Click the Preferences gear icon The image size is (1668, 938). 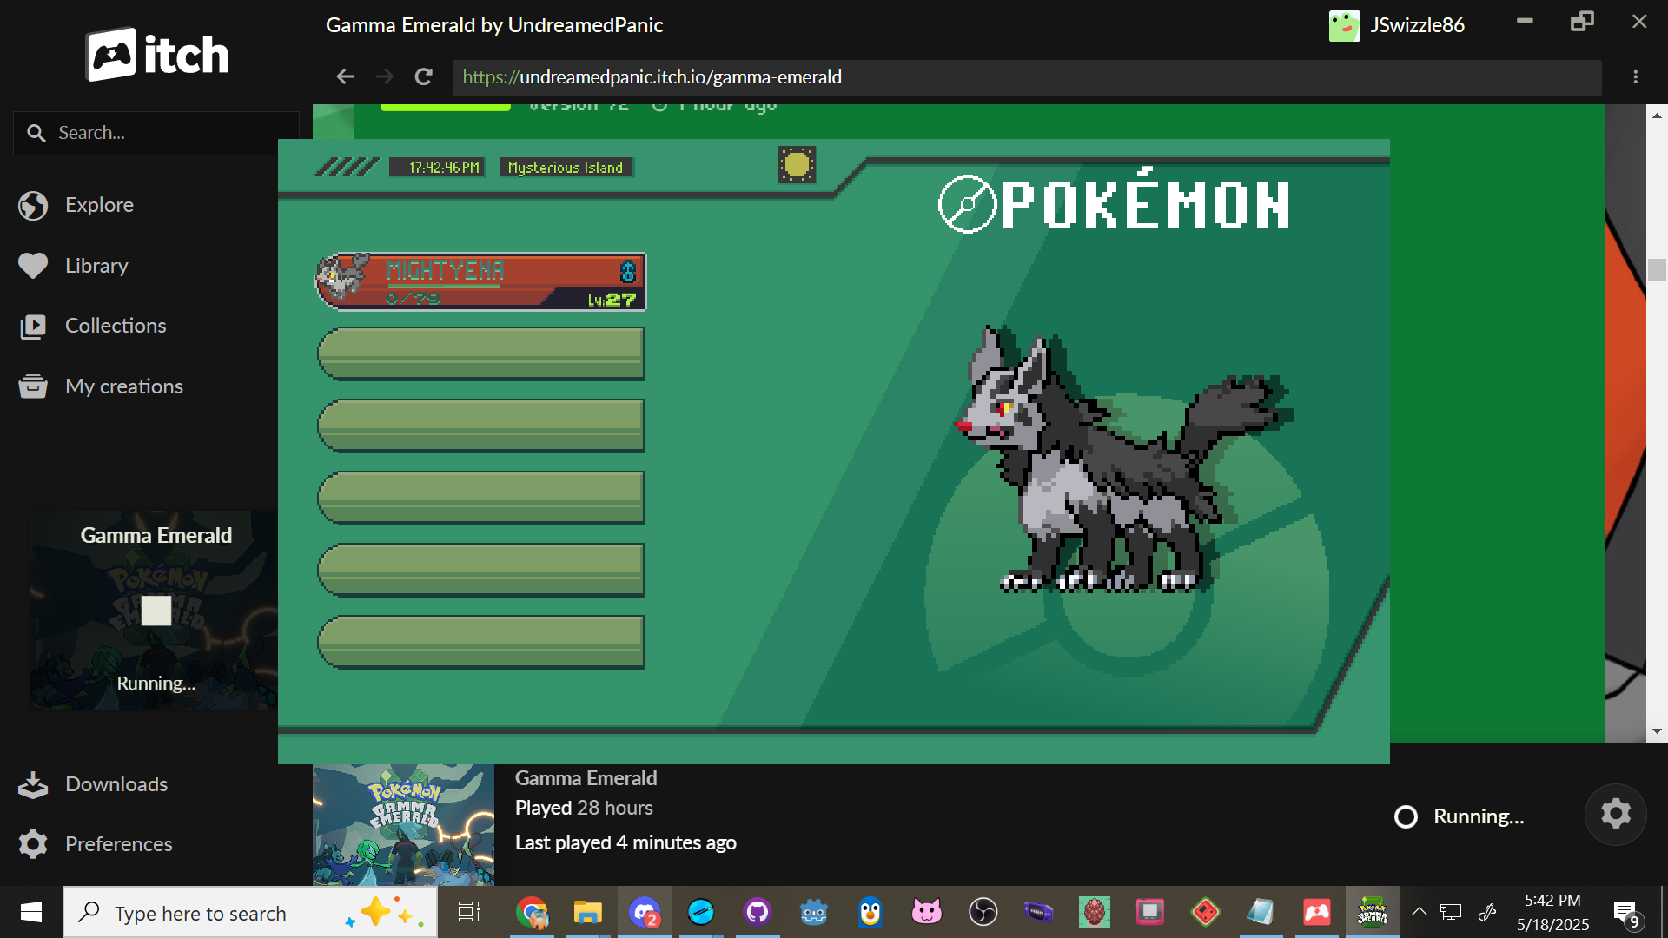33,844
